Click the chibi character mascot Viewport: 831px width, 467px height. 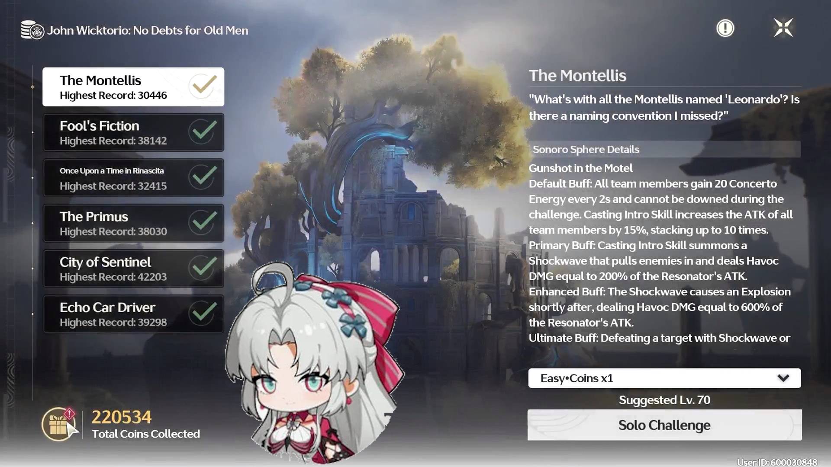(314, 363)
